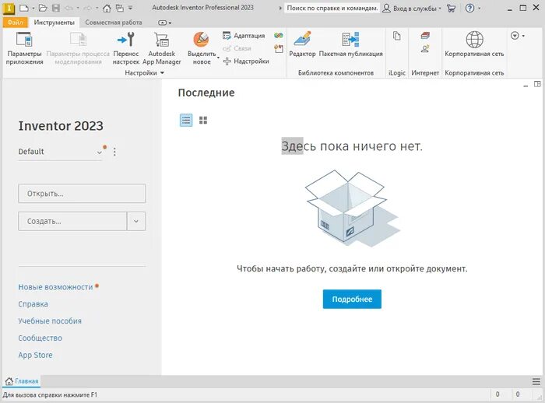
Task: Click the Связи links command
Action: (x=237, y=48)
